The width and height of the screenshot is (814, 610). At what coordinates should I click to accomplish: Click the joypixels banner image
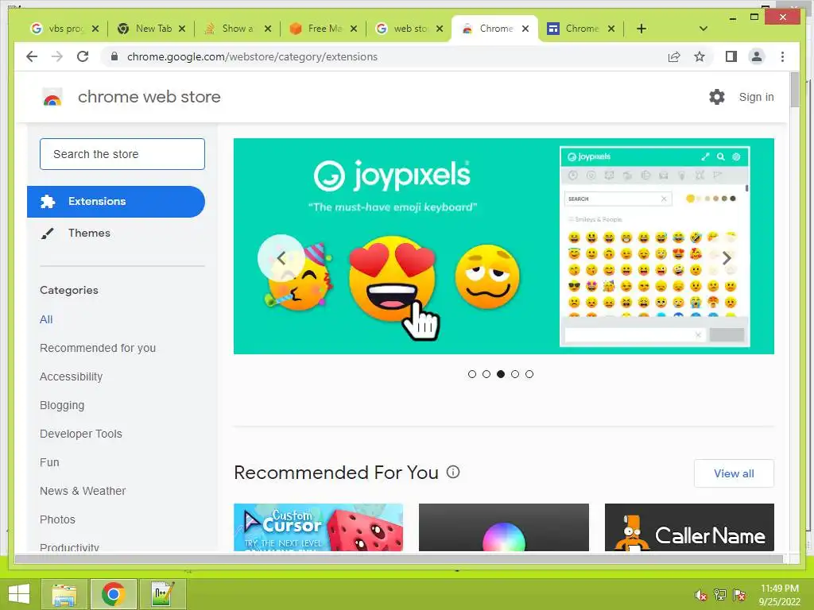503,246
